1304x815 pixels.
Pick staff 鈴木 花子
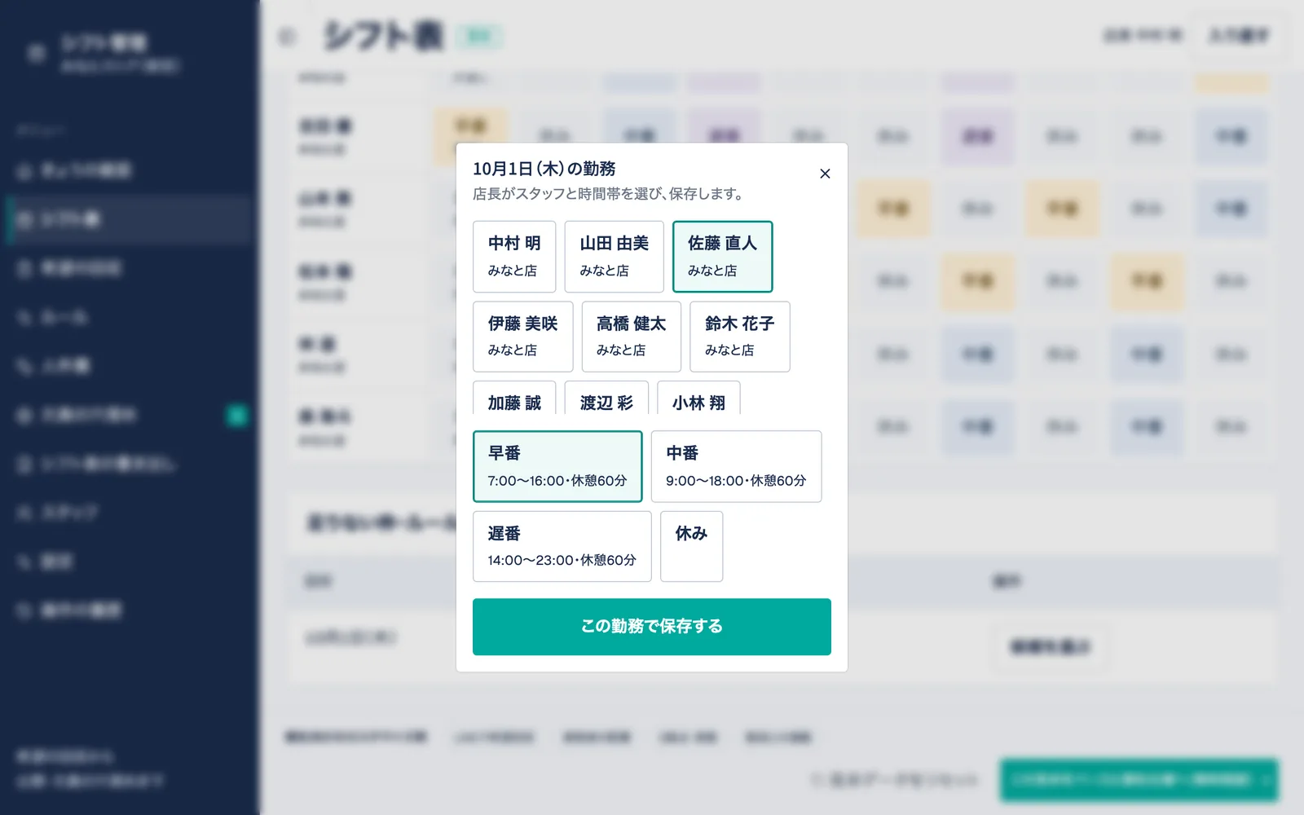coord(739,337)
